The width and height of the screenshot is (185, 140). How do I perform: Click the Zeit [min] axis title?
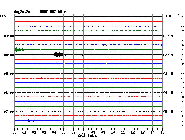coord(88,135)
